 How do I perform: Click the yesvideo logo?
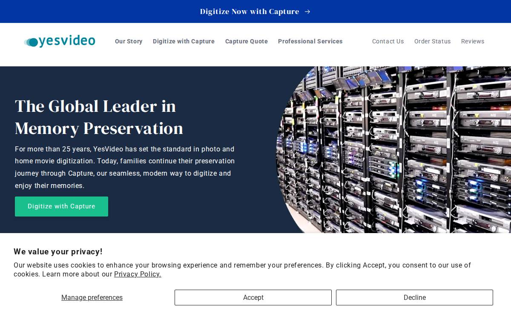60,41
